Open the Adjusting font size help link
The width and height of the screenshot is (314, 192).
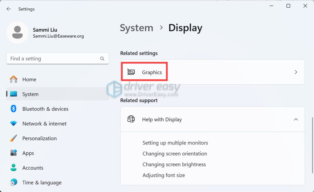(164, 175)
